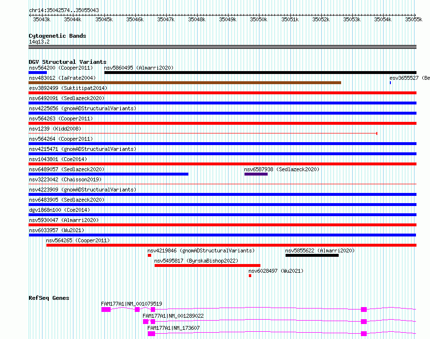Click the 35055k ruler position
Viewport: 430px width, 339px height.
[414, 19]
